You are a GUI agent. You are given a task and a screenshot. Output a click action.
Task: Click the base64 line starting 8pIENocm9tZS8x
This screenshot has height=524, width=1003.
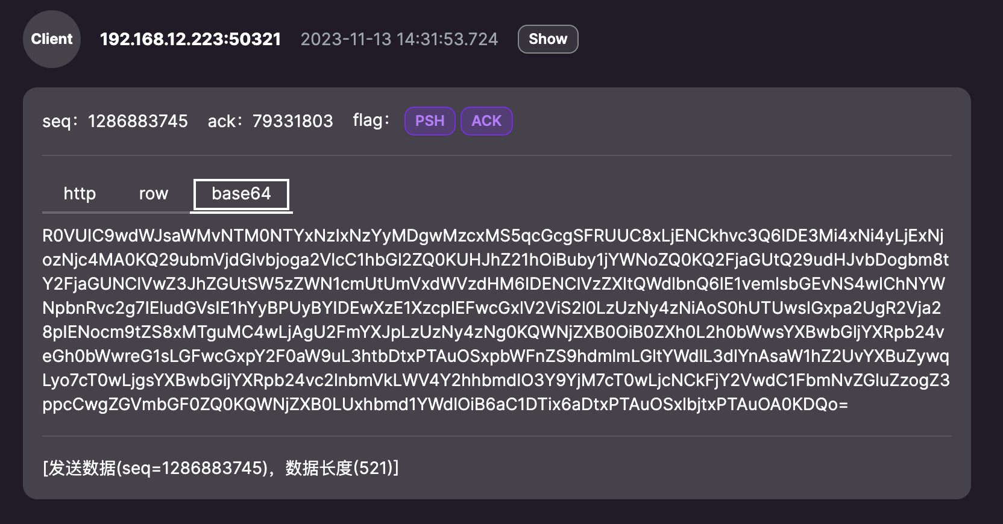coord(493,332)
